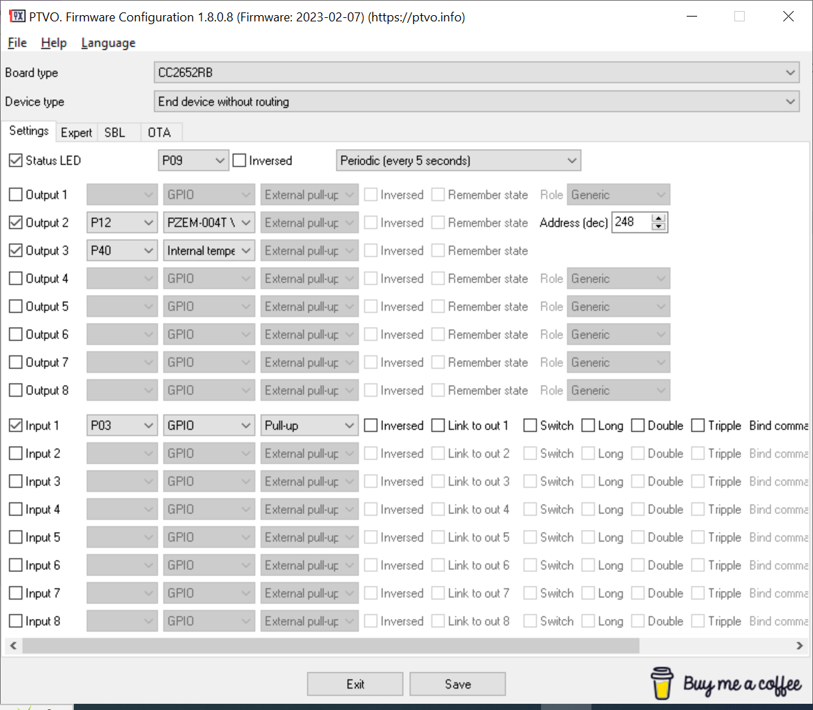Enable the Input 6 checkbox
The height and width of the screenshot is (710, 813).
16,566
